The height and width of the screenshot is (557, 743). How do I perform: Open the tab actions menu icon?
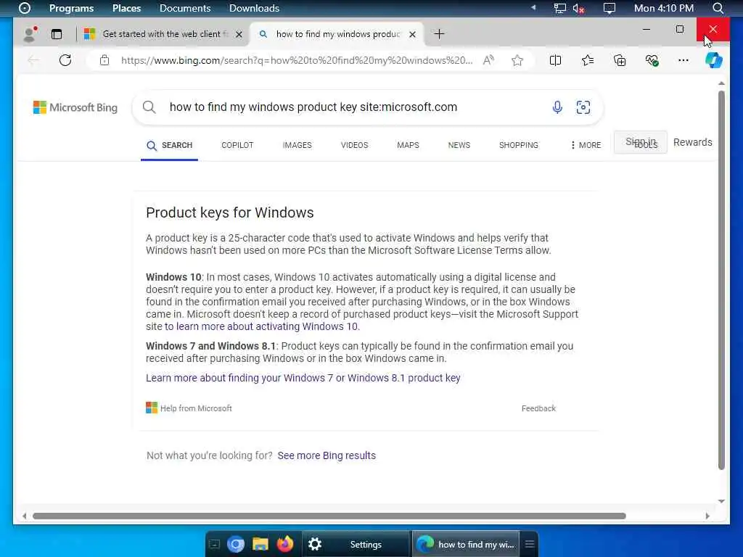coord(57,34)
